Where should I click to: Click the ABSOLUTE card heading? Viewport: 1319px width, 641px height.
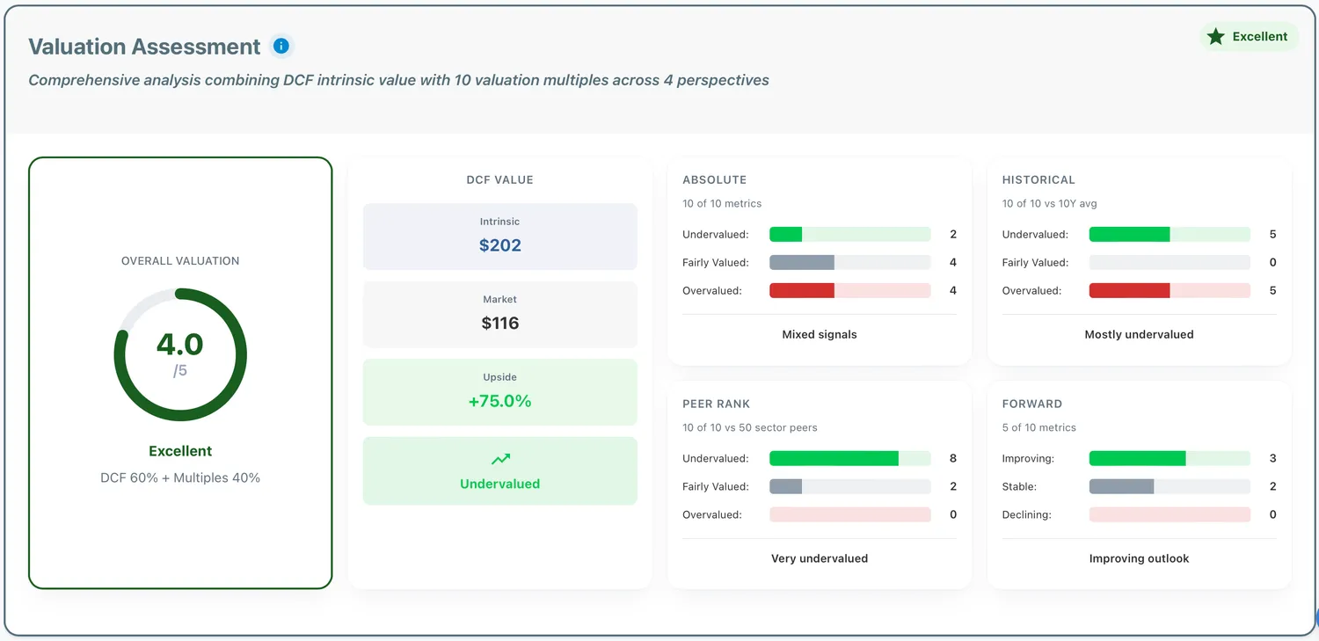(x=714, y=179)
